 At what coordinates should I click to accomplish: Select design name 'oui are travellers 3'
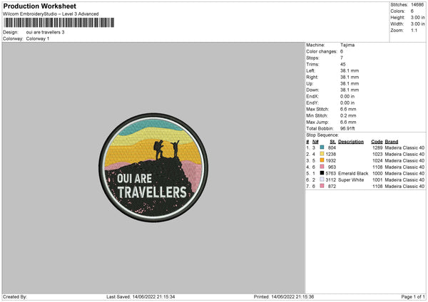[46, 32]
